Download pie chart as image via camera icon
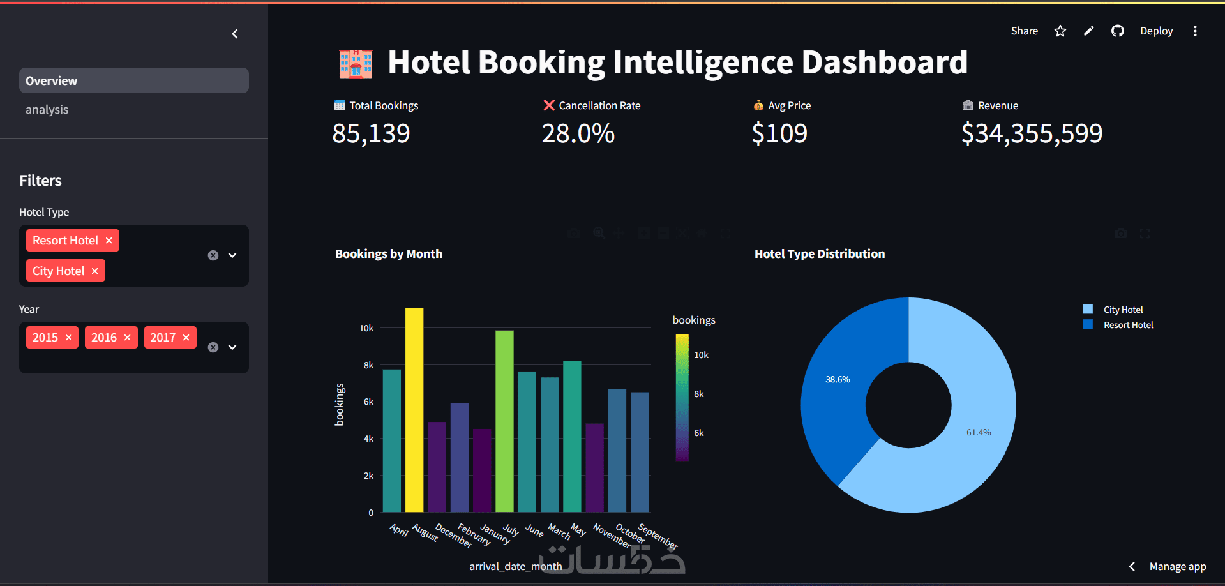 click(x=1120, y=234)
